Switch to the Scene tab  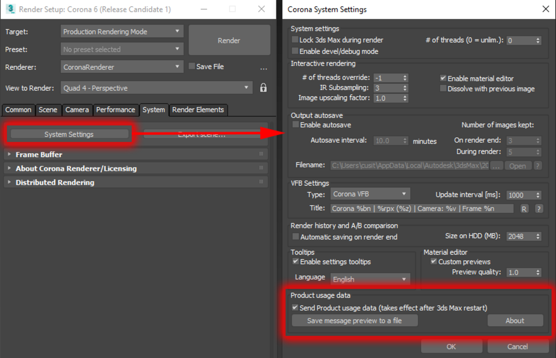[48, 110]
